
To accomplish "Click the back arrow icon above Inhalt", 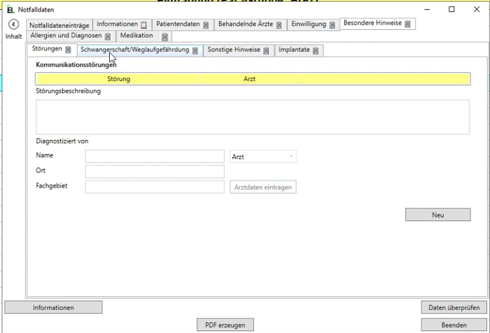I will [13, 24].
